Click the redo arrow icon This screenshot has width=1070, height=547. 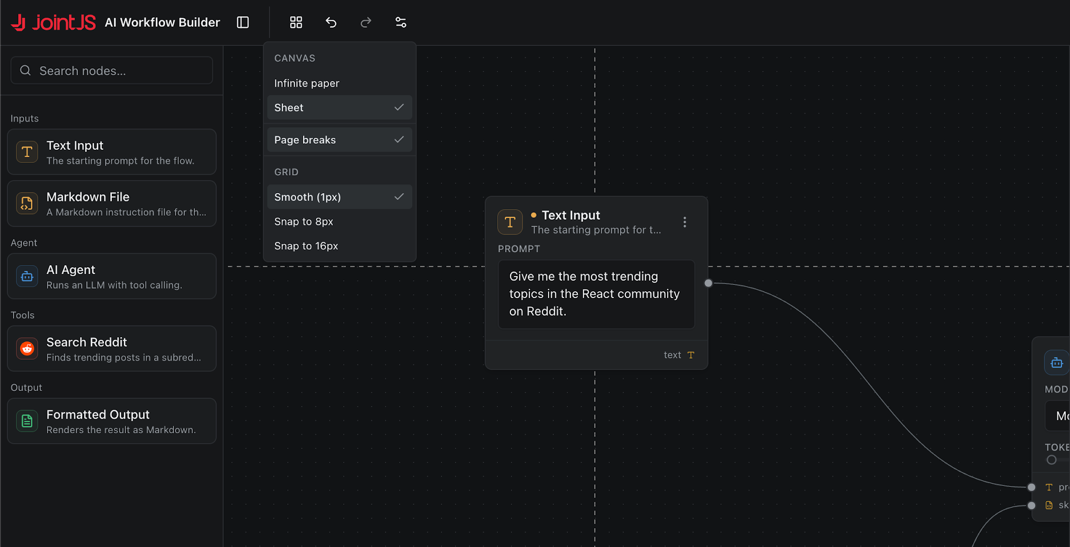point(366,22)
